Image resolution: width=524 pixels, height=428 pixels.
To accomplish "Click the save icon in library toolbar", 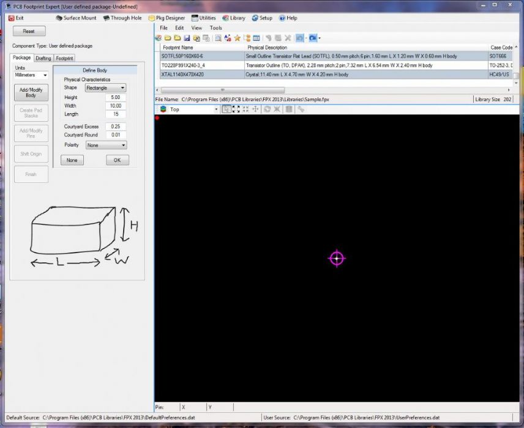I will [x=186, y=38].
